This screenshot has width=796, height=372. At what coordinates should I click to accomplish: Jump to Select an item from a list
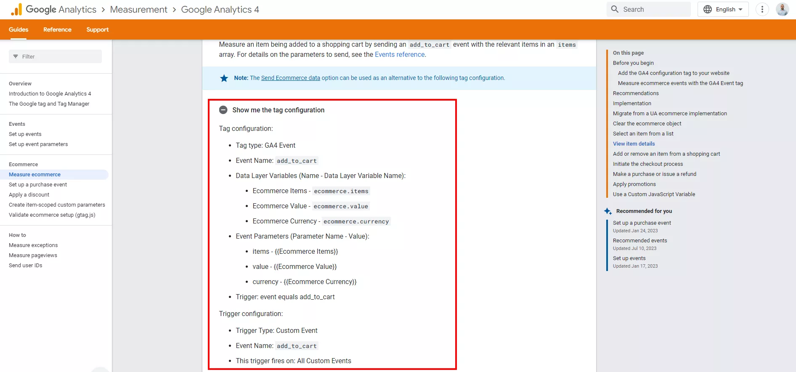(x=643, y=133)
